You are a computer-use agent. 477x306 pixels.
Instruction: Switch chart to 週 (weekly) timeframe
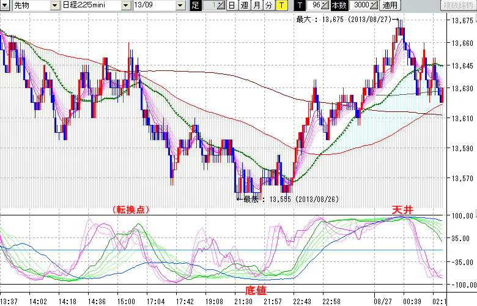244,6
